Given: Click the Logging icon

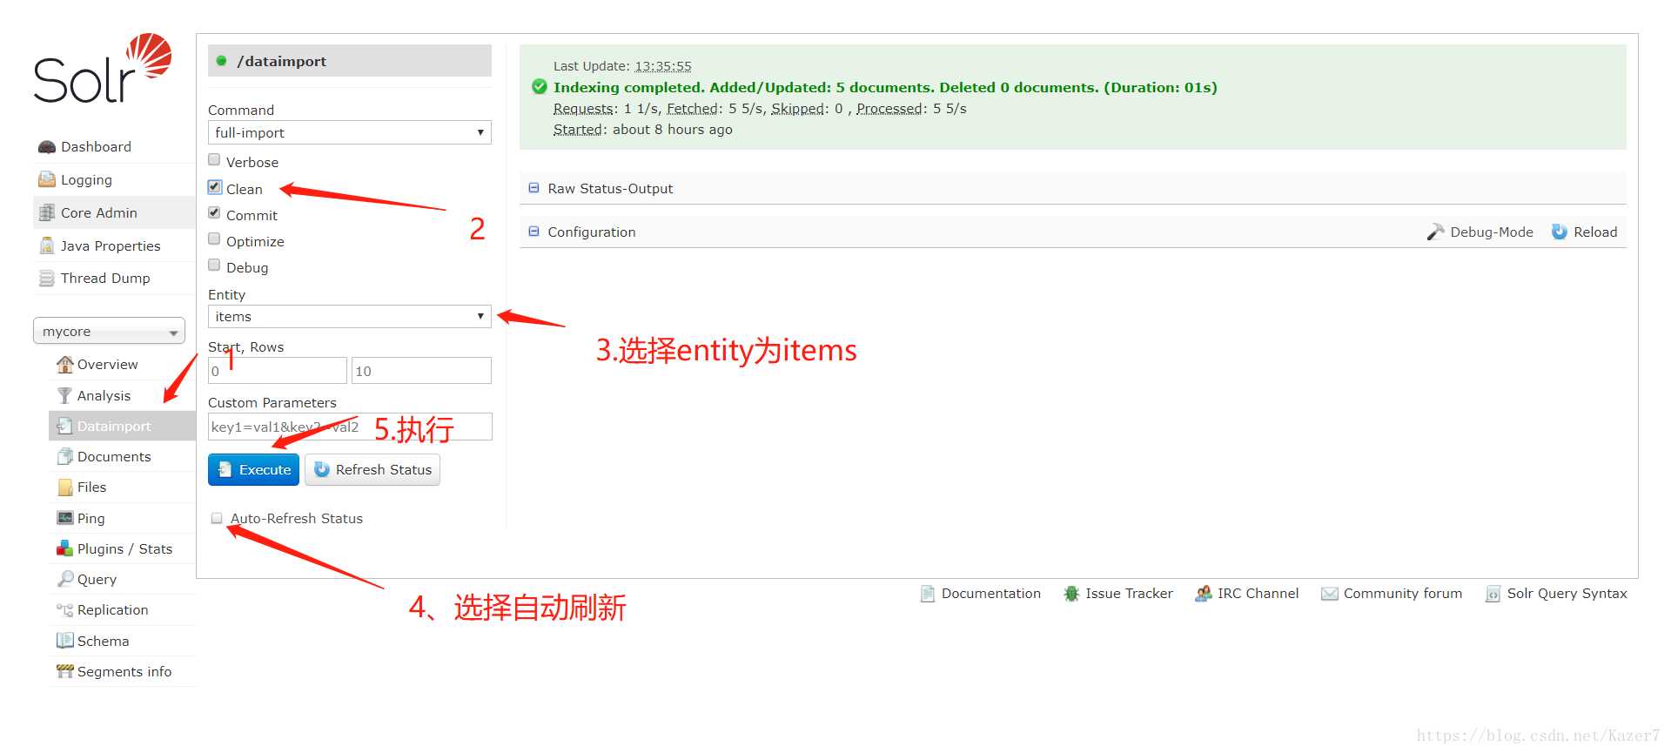Looking at the screenshot, I should [47, 180].
